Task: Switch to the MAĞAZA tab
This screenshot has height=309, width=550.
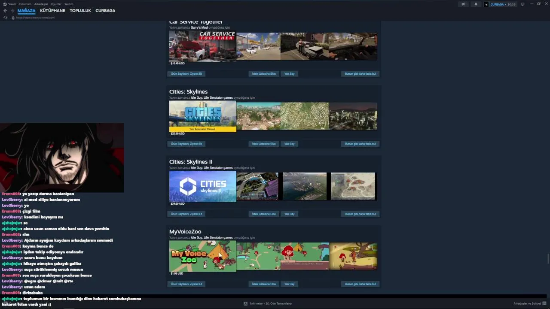Action: tap(27, 11)
